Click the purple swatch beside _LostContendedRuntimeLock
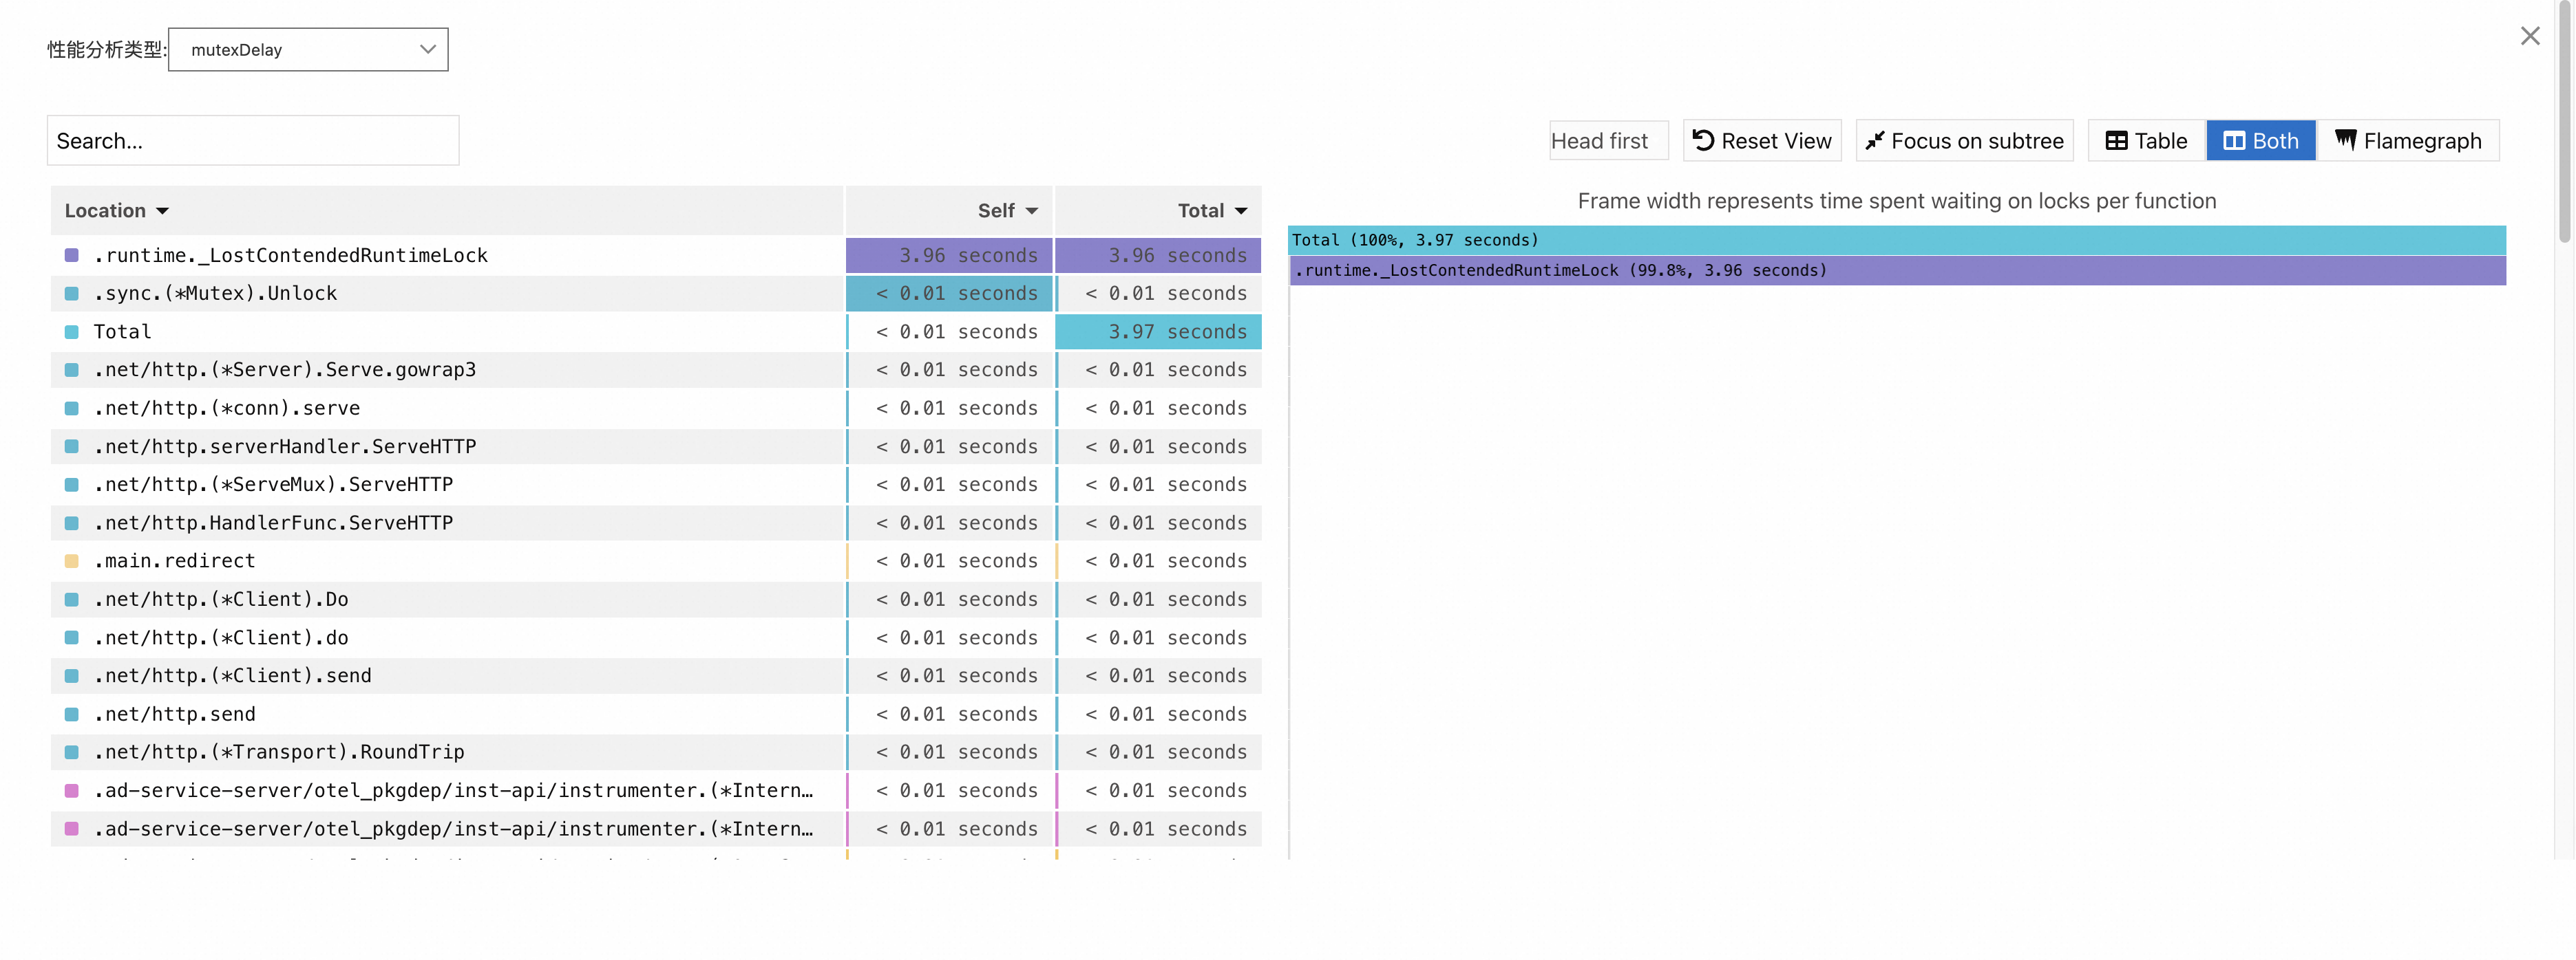Viewport: 2576px width, 960px height. tap(72, 256)
